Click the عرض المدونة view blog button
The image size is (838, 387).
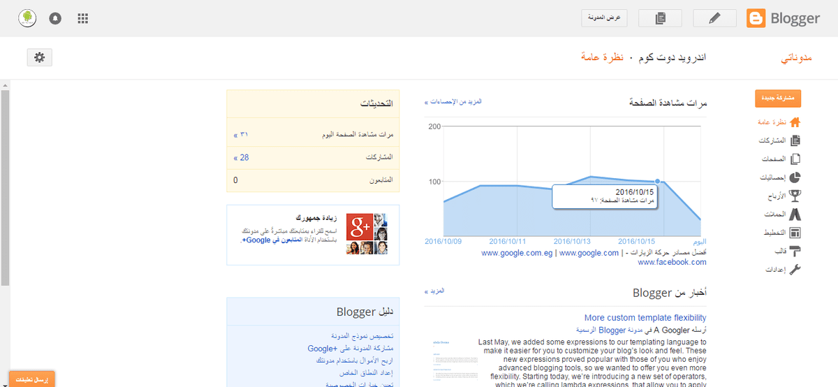tap(605, 18)
